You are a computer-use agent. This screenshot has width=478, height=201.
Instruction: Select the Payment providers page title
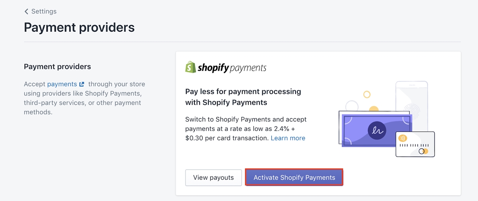tap(79, 27)
